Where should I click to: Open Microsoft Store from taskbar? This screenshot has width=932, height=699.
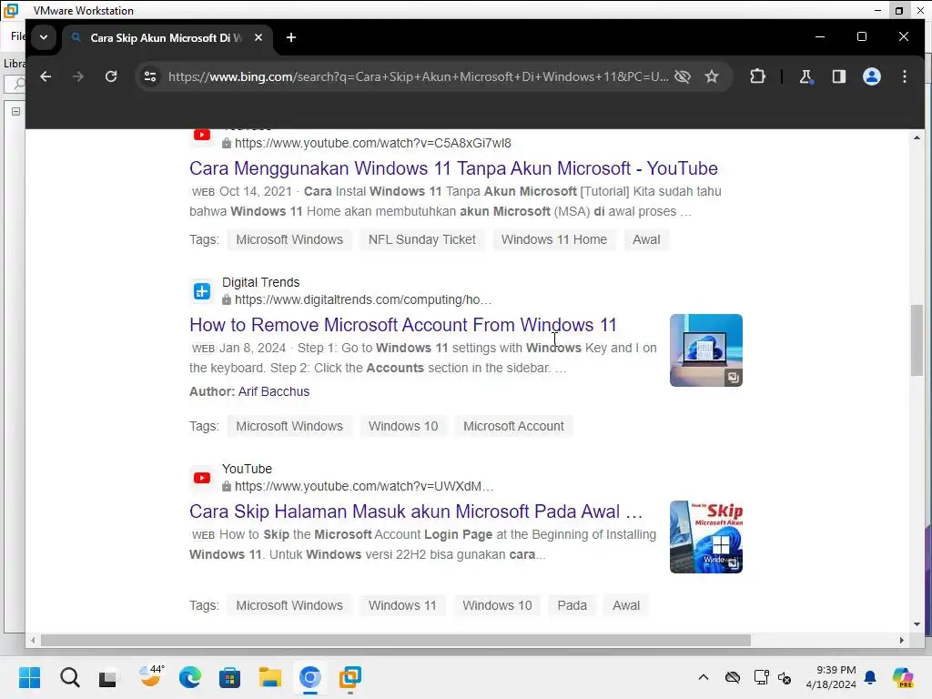pyautogui.click(x=229, y=677)
